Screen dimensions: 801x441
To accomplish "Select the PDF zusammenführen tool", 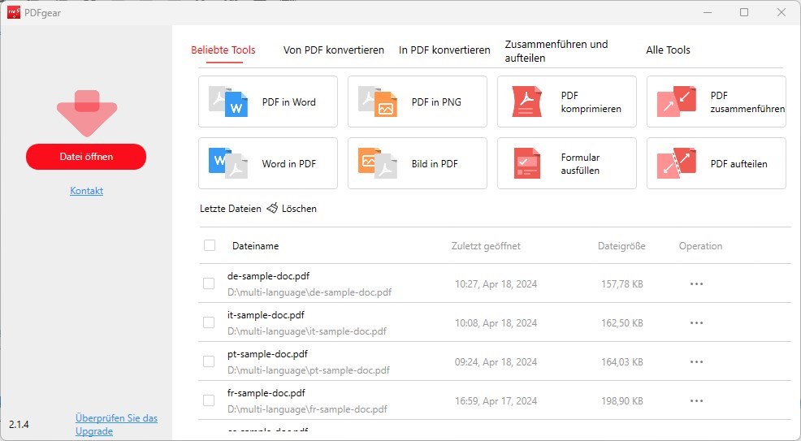I will (717, 102).
